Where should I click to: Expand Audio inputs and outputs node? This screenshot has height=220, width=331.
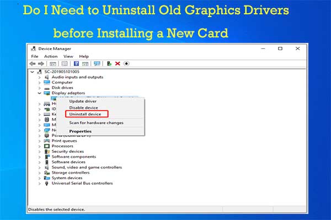[40, 77]
